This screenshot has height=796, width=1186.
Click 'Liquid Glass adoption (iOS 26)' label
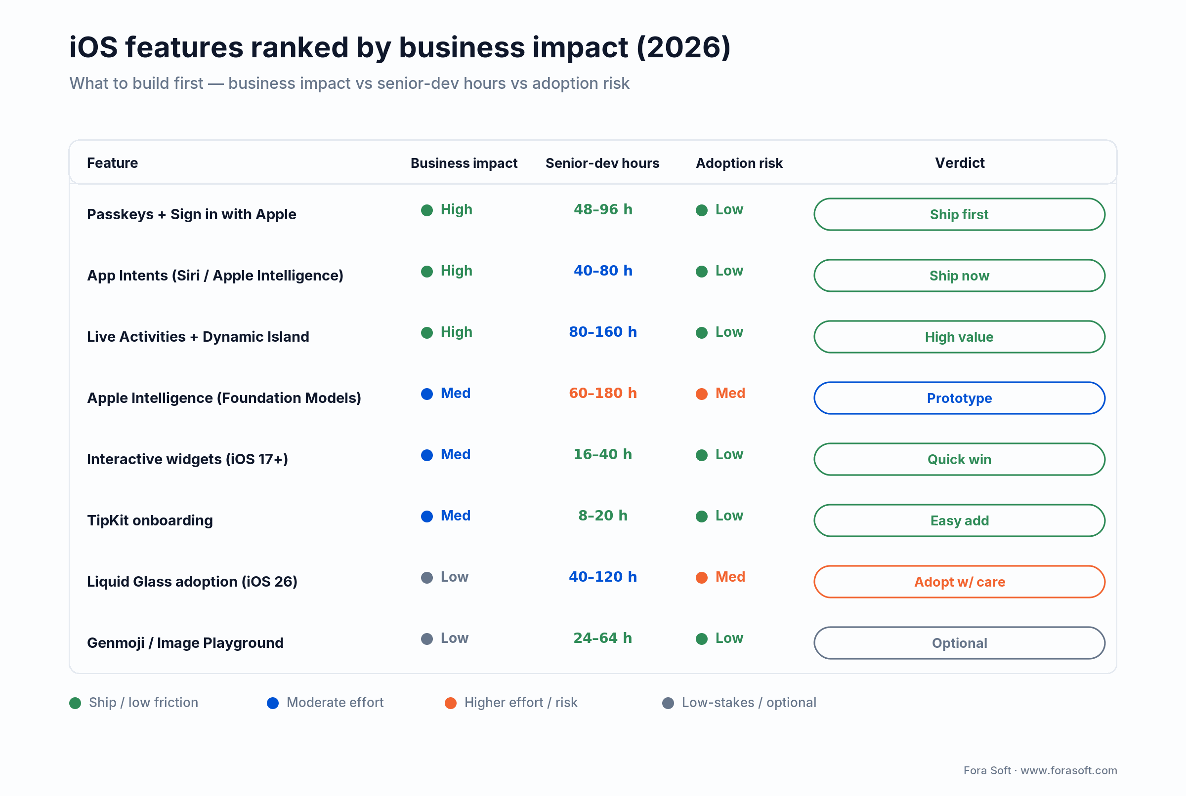192,582
